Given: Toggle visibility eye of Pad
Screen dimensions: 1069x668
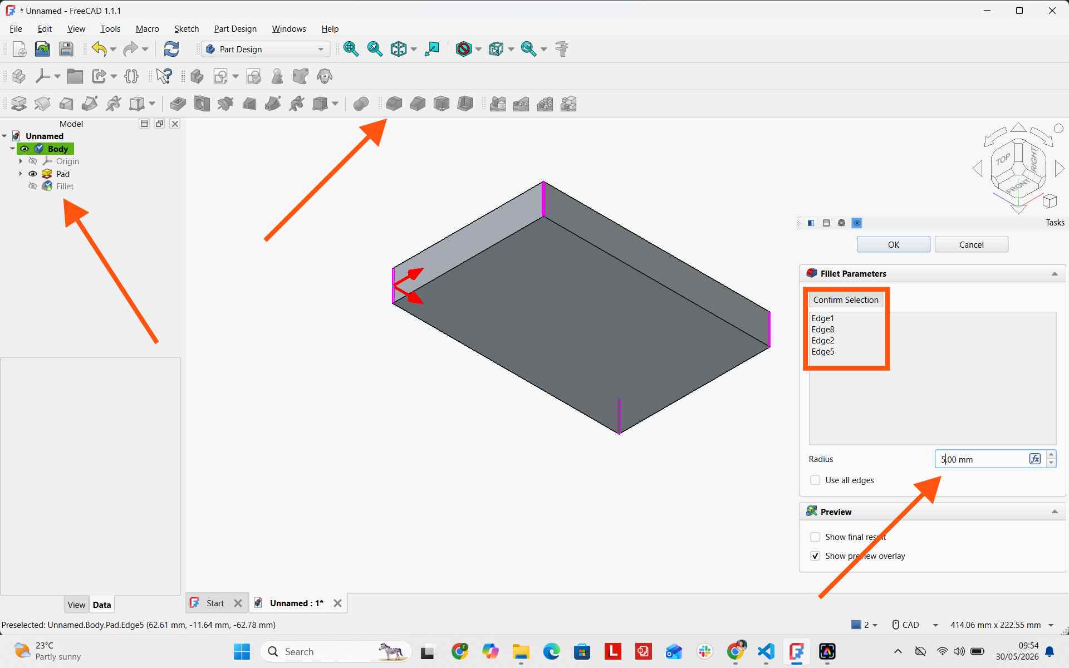Looking at the screenshot, I should [x=33, y=174].
